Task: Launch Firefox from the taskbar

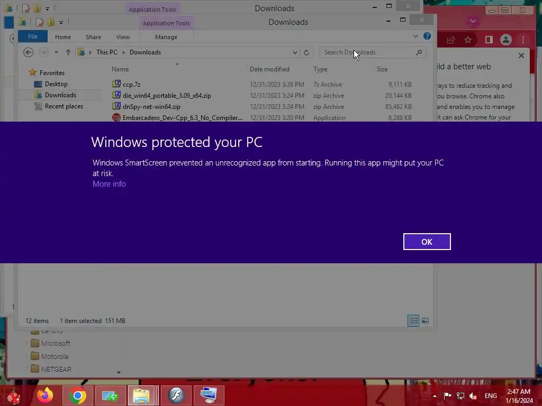Action: 46,395
